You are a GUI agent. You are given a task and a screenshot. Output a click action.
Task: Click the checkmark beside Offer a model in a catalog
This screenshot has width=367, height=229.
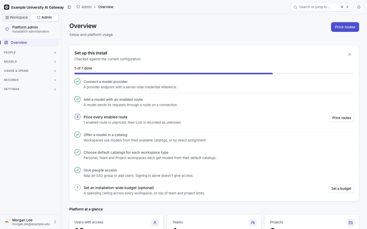77,135
